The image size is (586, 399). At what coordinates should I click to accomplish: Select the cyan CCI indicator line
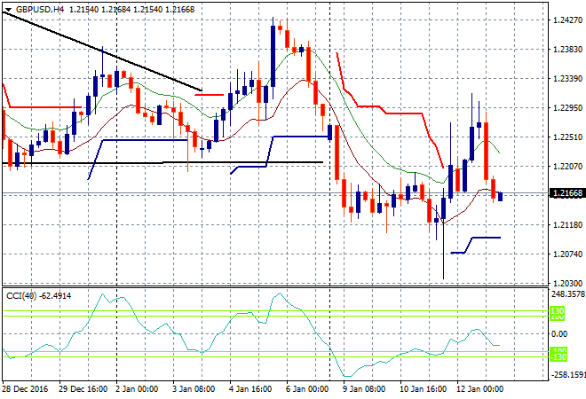pyautogui.click(x=251, y=335)
